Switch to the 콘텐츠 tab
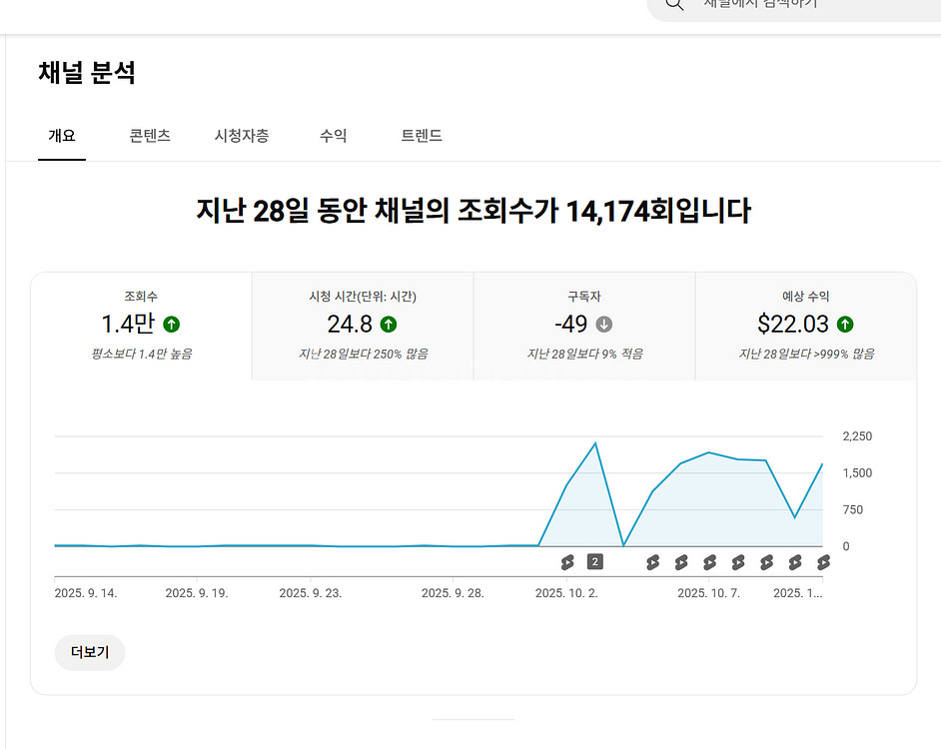The height and width of the screenshot is (749, 941). pyautogui.click(x=150, y=136)
